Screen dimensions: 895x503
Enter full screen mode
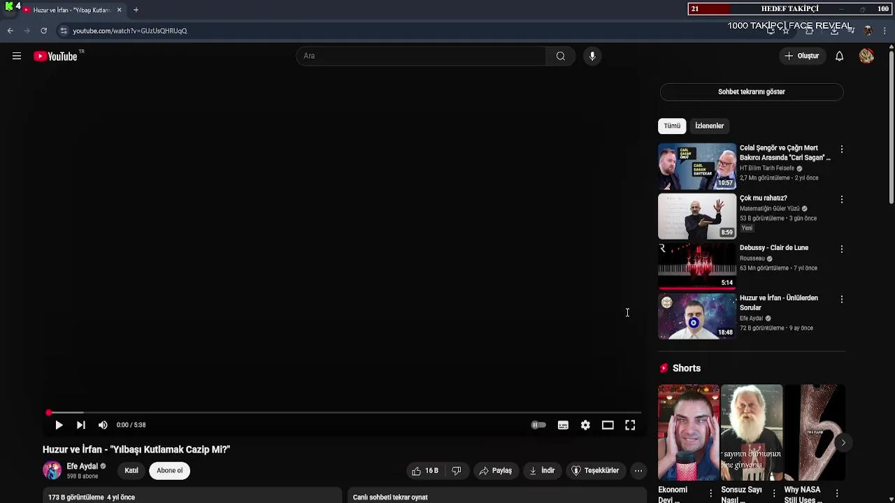630,425
